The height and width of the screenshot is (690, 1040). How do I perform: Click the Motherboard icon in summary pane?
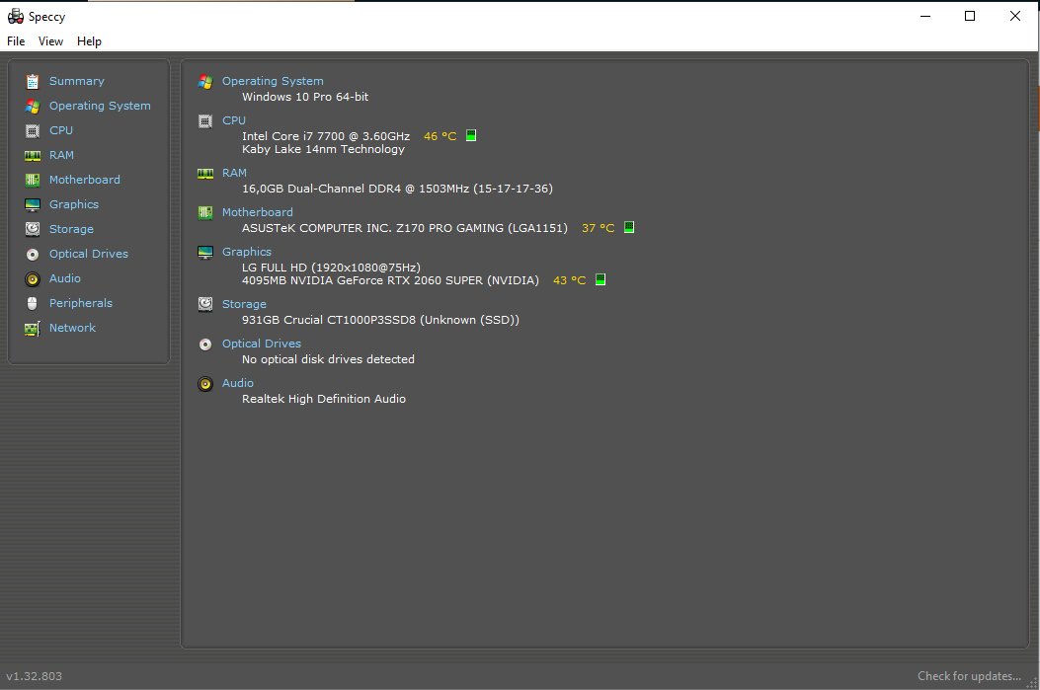tap(205, 213)
